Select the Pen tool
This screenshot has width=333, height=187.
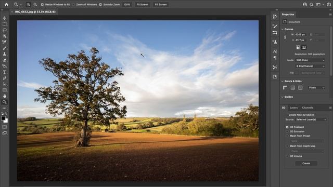(5, 78)
